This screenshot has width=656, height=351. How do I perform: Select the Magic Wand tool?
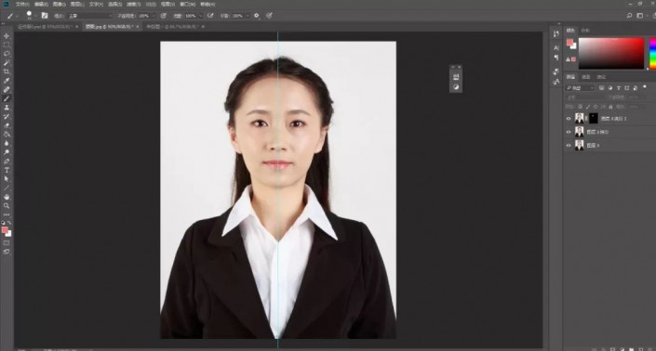(7, 62)
